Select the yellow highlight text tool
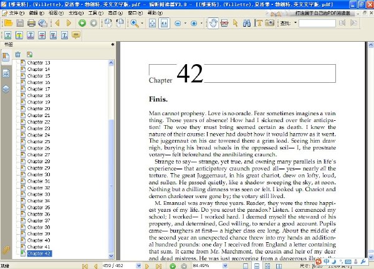The height and width of the screenshot is (269, 374). [19, 35]
